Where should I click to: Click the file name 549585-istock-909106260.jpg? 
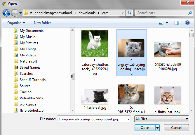[168, 65]
